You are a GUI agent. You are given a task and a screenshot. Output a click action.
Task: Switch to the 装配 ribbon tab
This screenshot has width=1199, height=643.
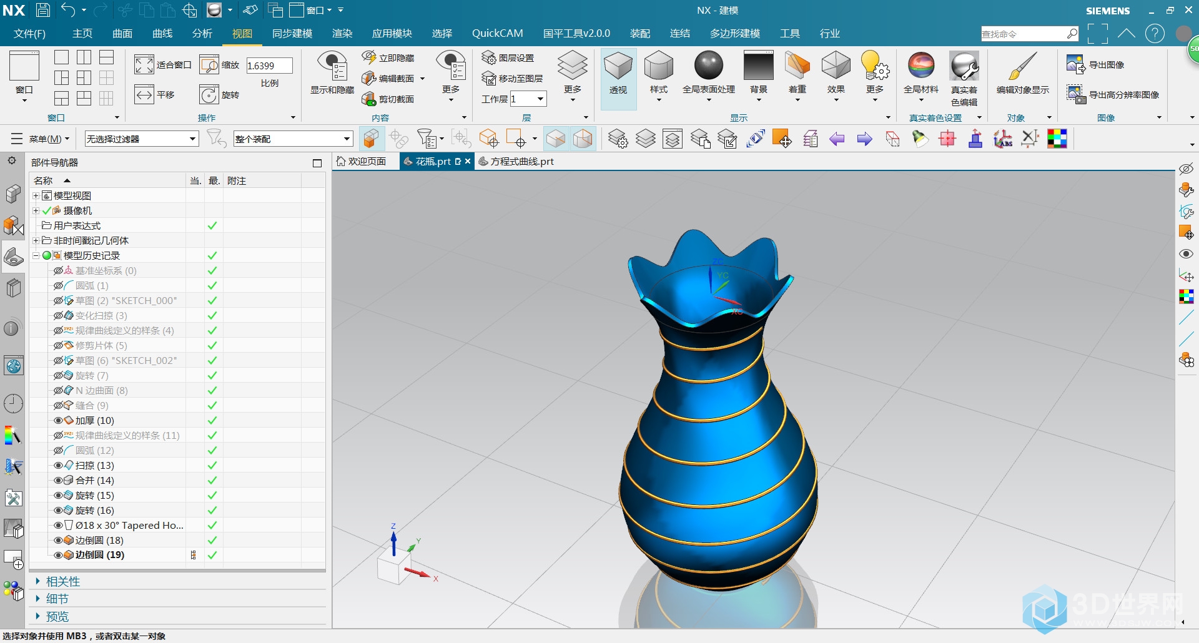pyautogui.click(x=640, y=33)
